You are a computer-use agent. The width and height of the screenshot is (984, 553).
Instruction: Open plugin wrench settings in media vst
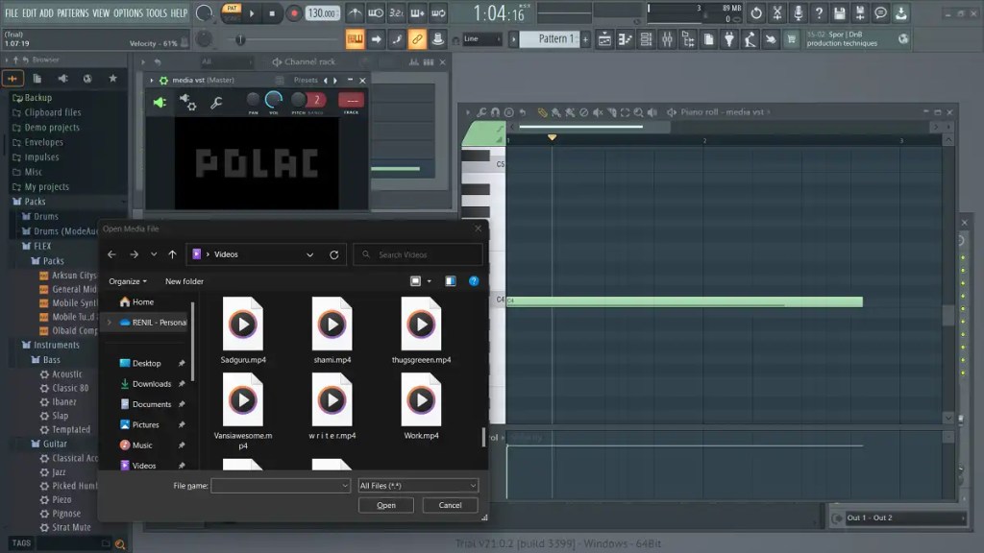[216, 102]
